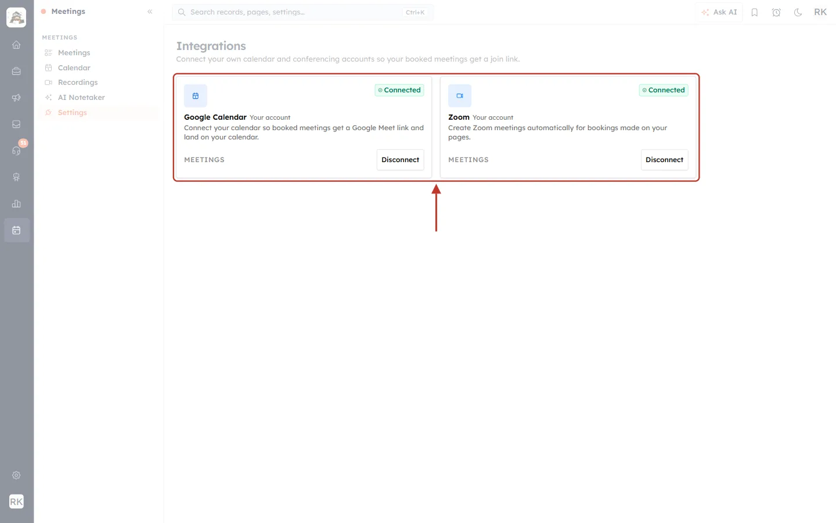Toggle dark mode with the moon icon
The height and width of the screenshot is (523, 836).
click(798, 12)
